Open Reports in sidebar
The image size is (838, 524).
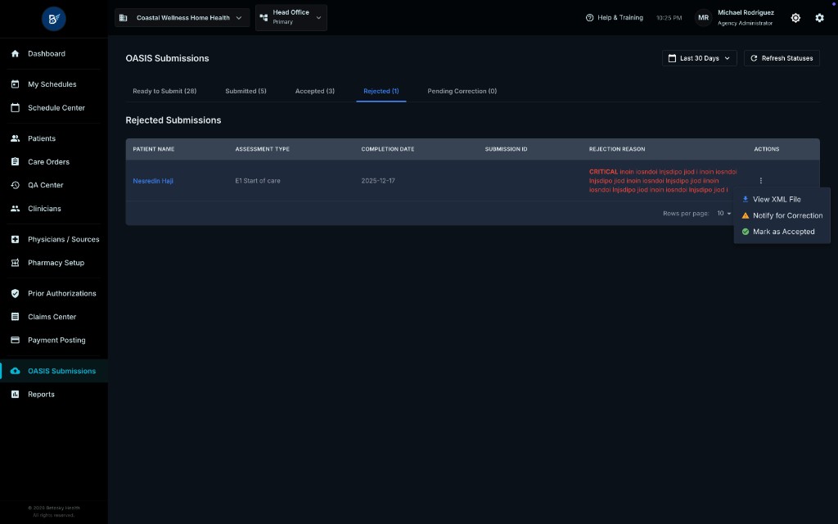point(54,394)
